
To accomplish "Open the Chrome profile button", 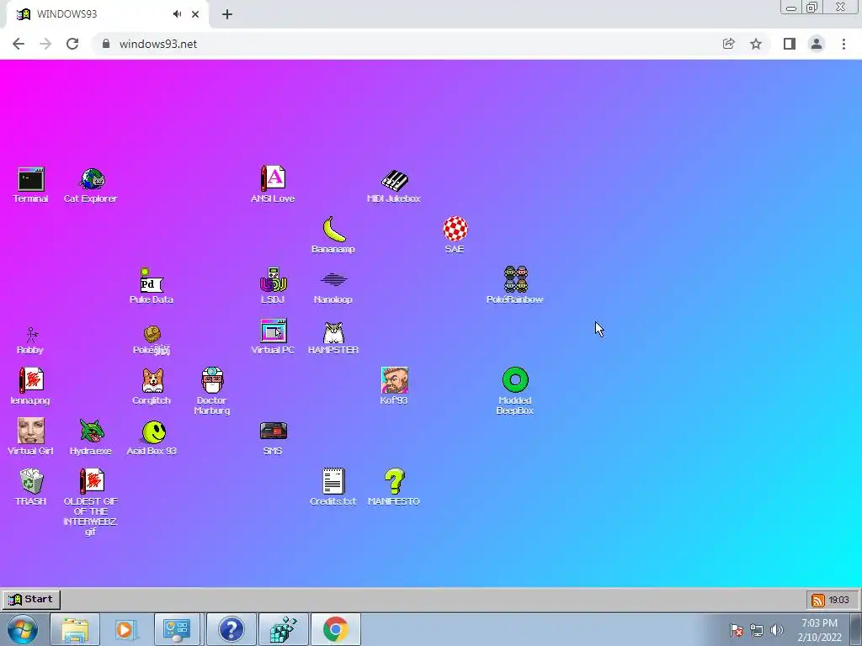I will [817, 44].
